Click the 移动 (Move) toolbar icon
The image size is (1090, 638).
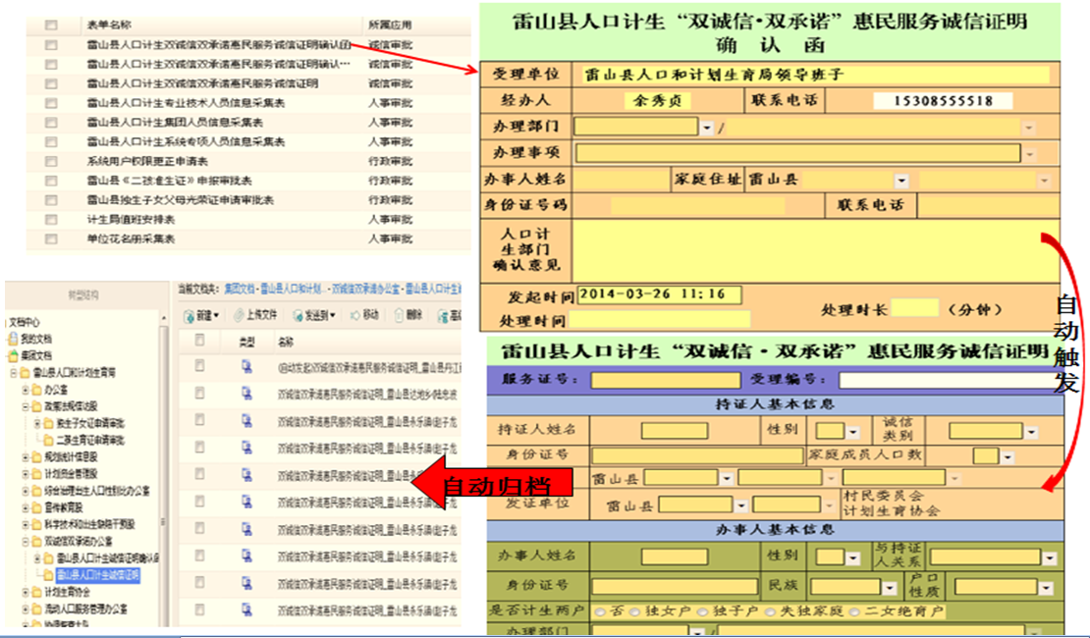pos(354,315)
